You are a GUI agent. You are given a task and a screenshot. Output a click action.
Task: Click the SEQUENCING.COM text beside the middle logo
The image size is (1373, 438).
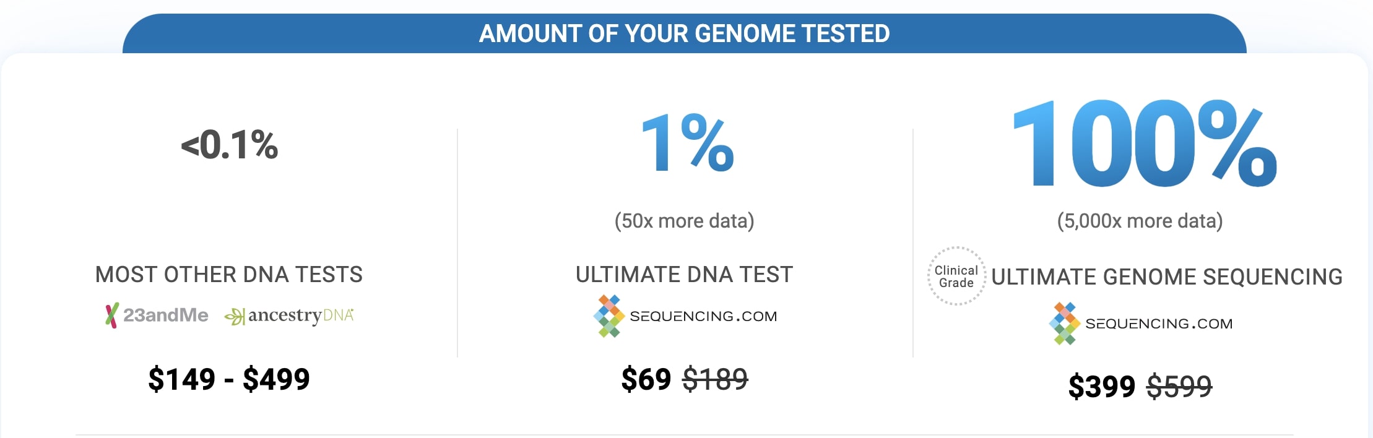(x=703, y=316)
